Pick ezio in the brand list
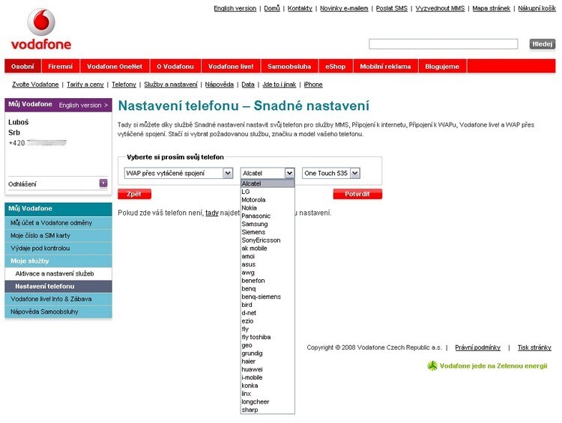Image resolution: width=562 pixels, height=423 pixels. (x=268, y=321)
